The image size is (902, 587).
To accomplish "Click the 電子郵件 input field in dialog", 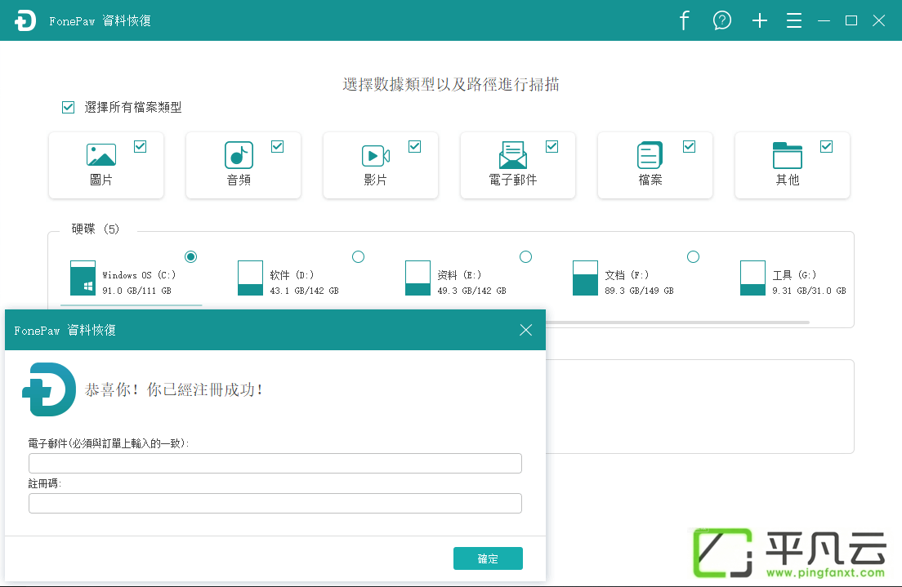I will tap(275, 464).
